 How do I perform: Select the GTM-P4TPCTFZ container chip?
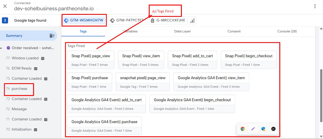pos(127,20)
